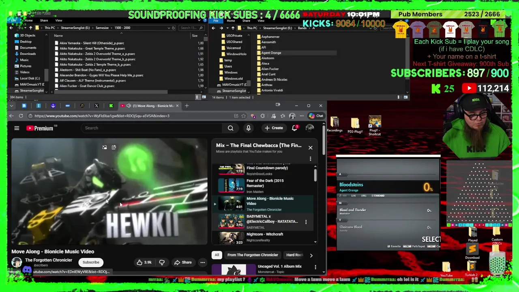Start voice search with the microphone icon
Screen dimensions: 519x292
pyautogui.click(x=249, y=128)
